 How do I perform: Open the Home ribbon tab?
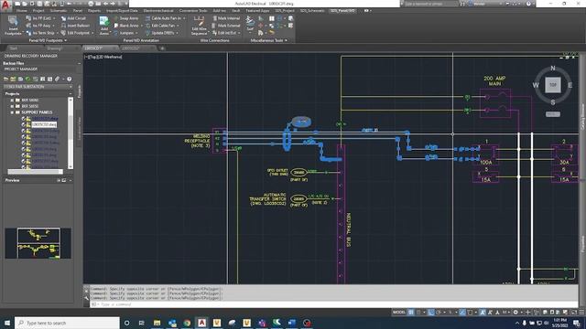coord(21,11)
